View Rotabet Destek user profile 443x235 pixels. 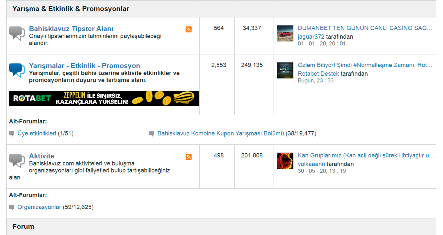[318, 74]
